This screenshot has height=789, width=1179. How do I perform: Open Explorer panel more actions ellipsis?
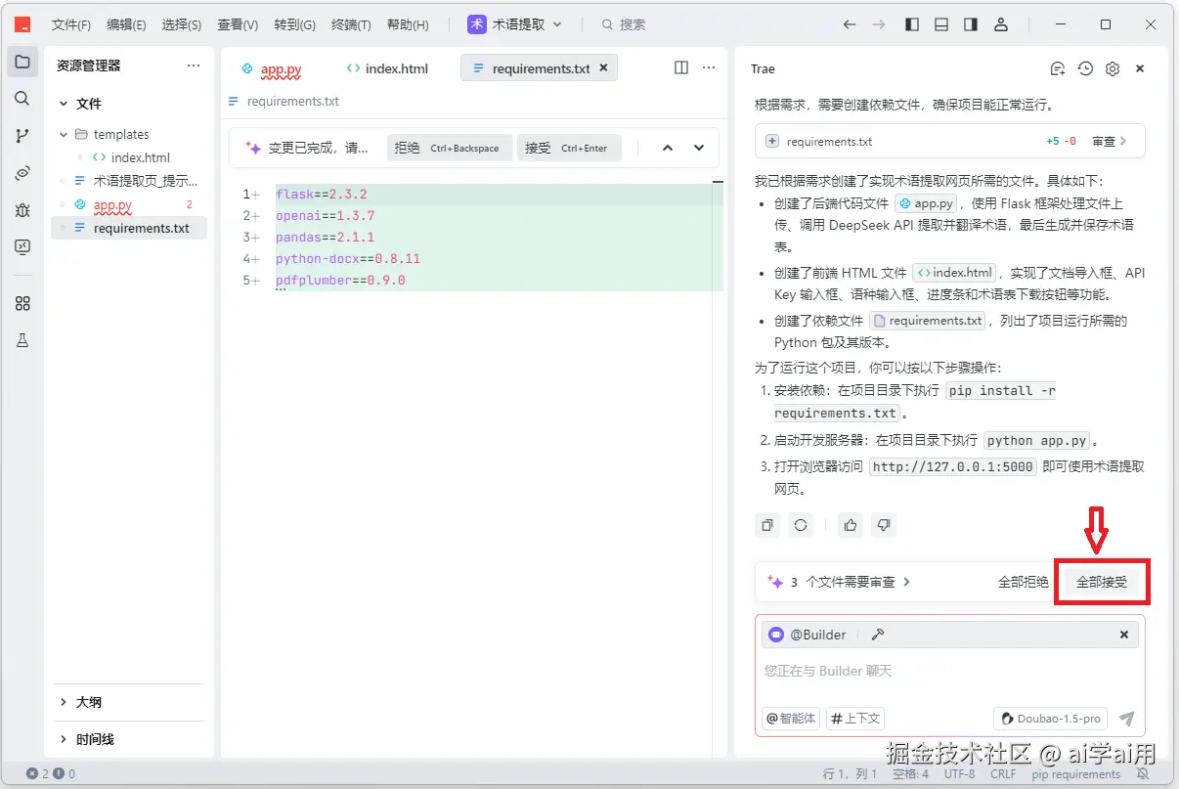194,66
